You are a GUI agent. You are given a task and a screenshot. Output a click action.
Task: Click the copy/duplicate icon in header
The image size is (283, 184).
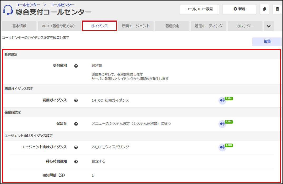(264, 9)
